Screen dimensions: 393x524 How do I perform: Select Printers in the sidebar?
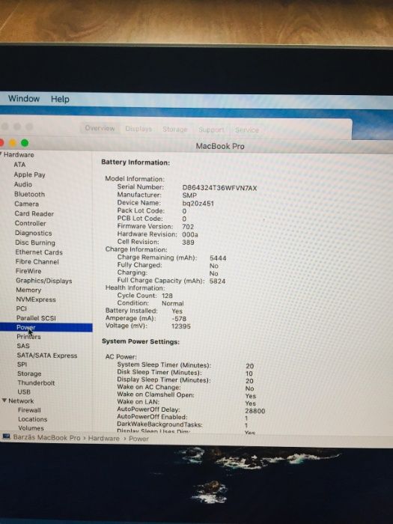point(28,337)
